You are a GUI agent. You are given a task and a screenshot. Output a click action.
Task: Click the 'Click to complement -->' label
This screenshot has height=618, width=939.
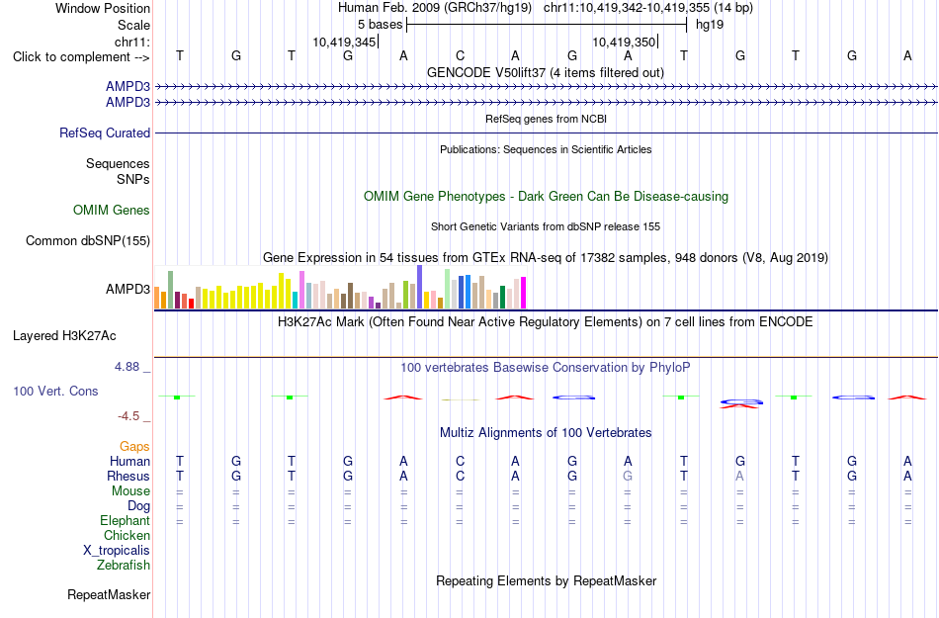81,57
